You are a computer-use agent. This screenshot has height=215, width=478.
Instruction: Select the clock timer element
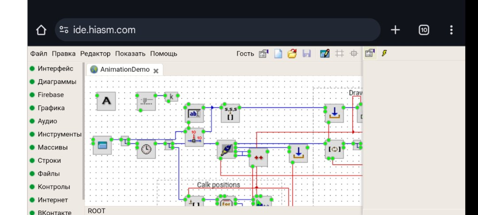146,149
